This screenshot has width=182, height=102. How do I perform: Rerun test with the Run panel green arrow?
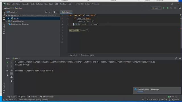coord(7,62)
